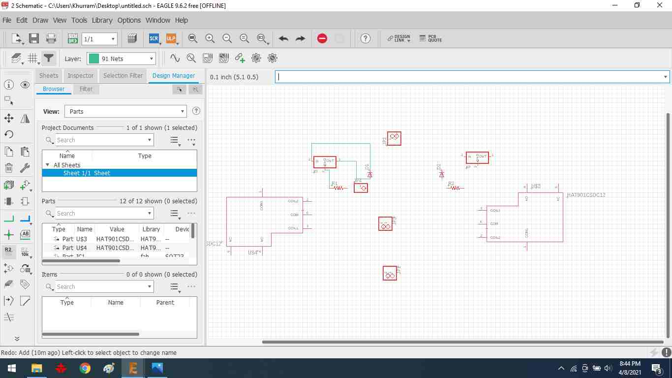The image size is (672, 378).
Task: Toggle the selection filter funnel
Action: pos(48,58)
